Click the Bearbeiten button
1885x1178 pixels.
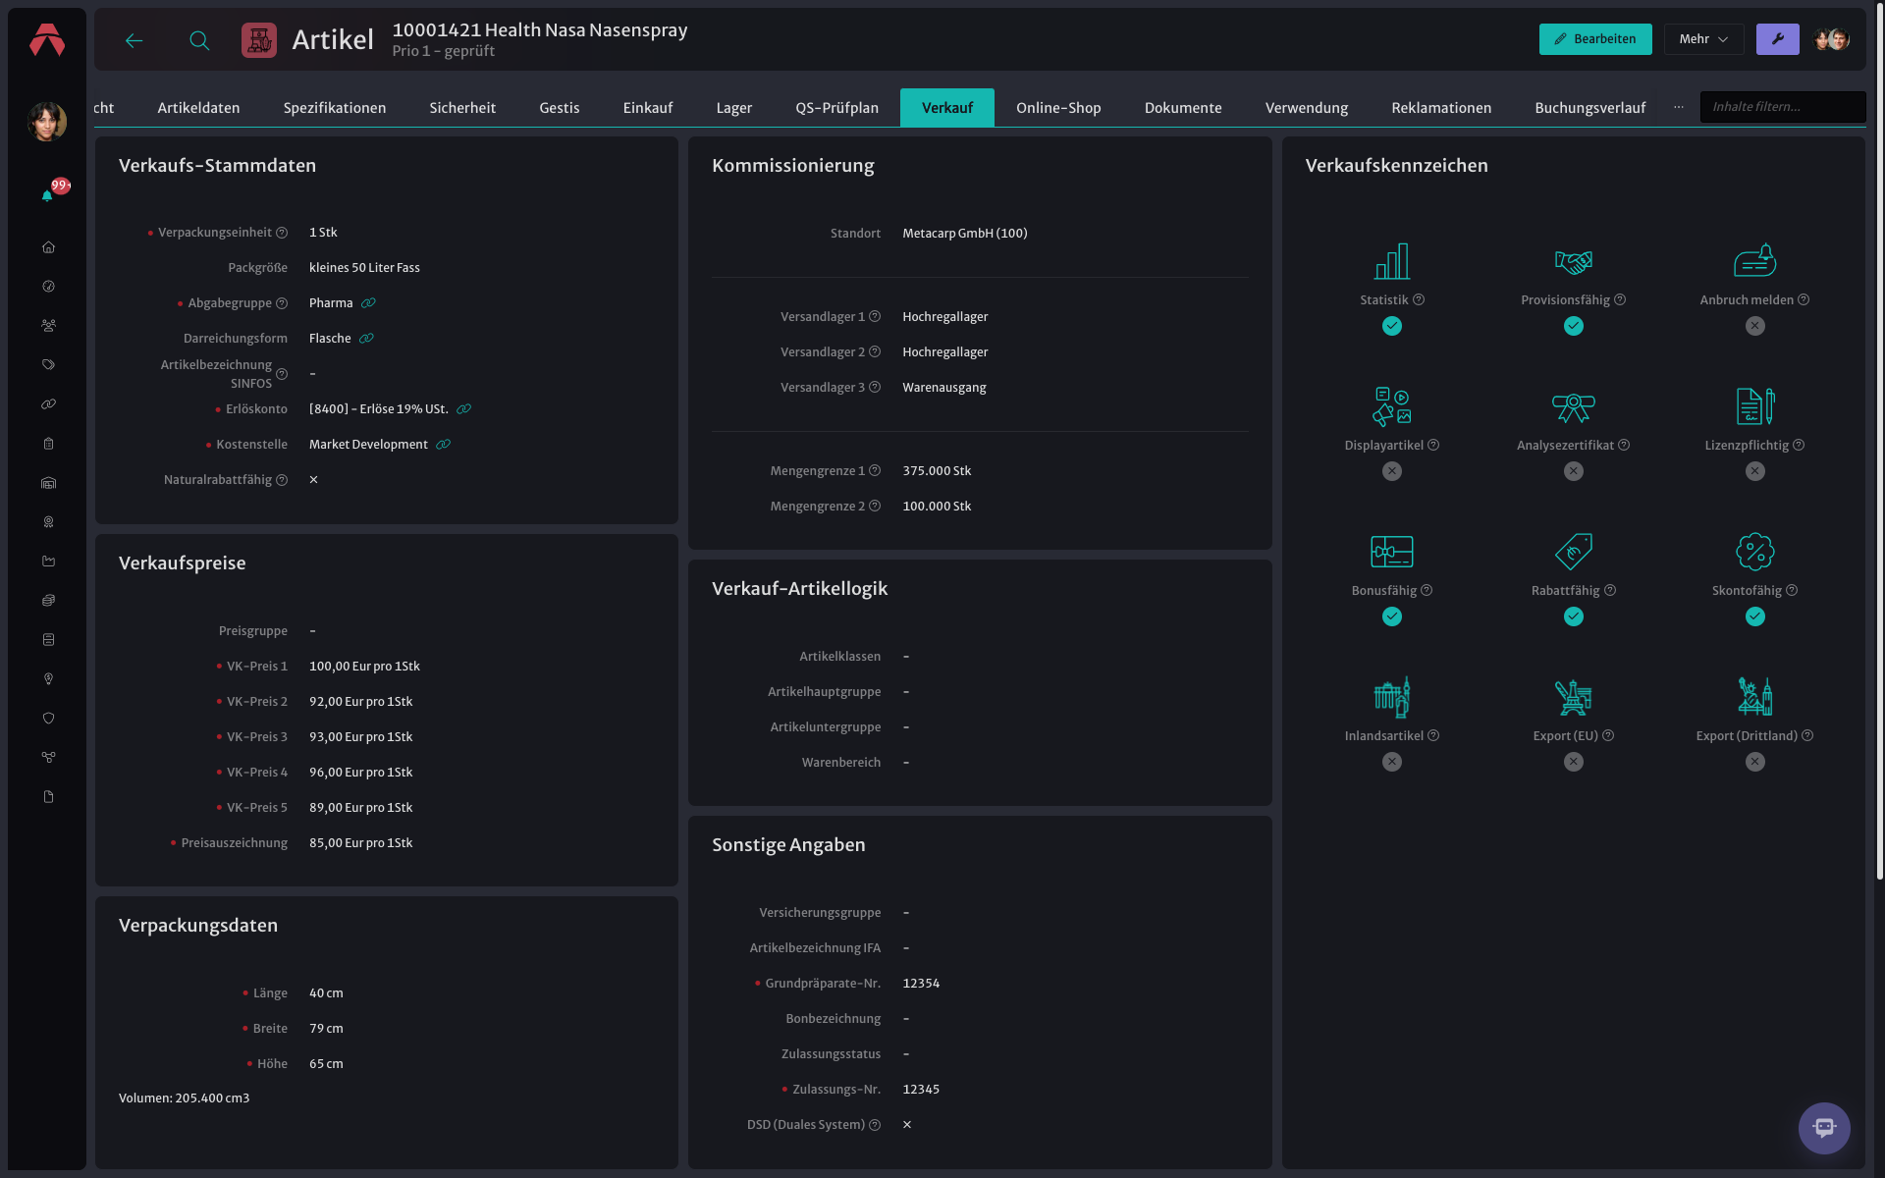click(1594, 39)
